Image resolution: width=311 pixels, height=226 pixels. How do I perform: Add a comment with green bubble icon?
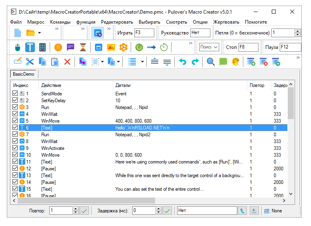(223, 62)
